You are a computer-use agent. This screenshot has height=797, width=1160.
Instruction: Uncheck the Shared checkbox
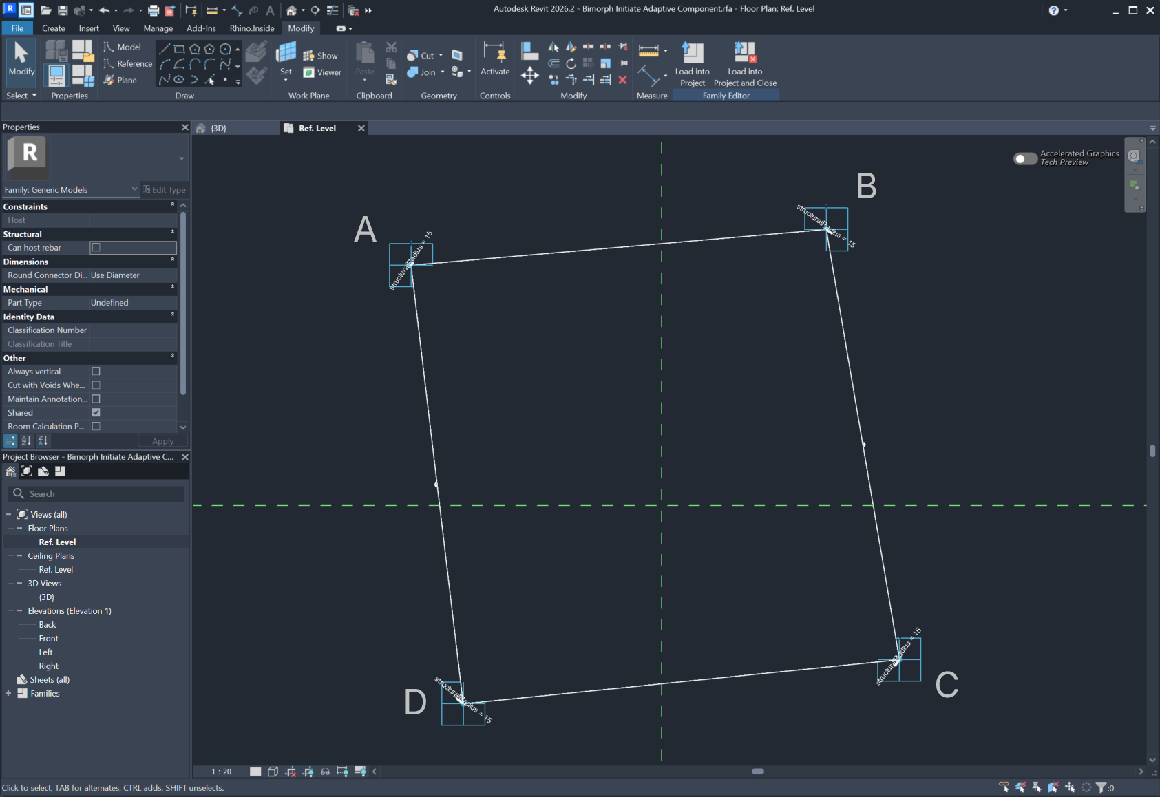click(96, 412)
